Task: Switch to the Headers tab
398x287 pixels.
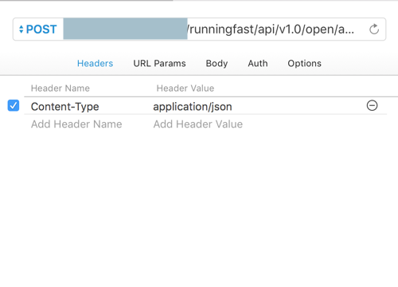Action: point(95,63)
